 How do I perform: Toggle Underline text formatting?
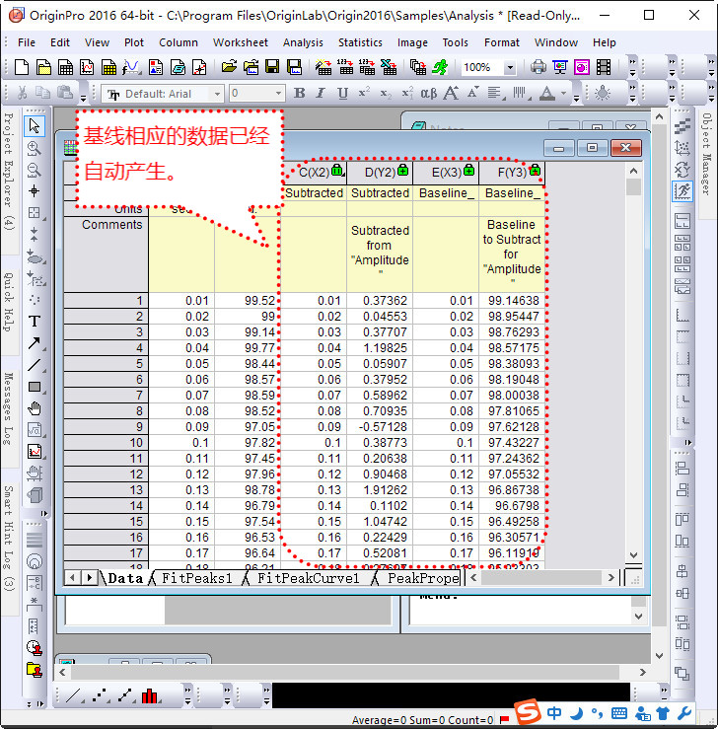(x=342, y=94)
